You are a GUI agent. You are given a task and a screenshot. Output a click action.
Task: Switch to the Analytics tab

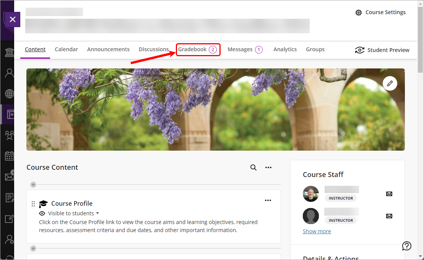285,49
